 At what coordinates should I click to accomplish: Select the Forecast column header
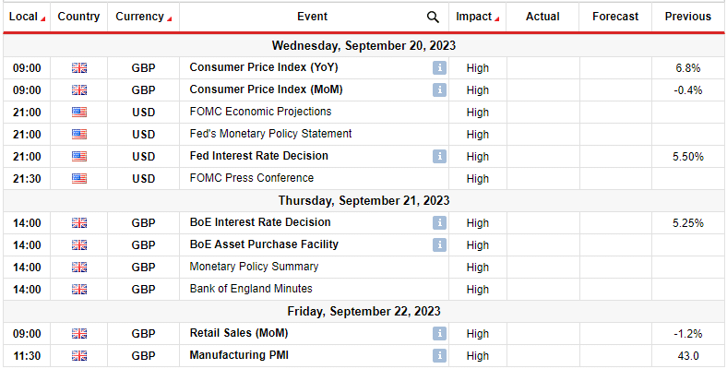615,17
